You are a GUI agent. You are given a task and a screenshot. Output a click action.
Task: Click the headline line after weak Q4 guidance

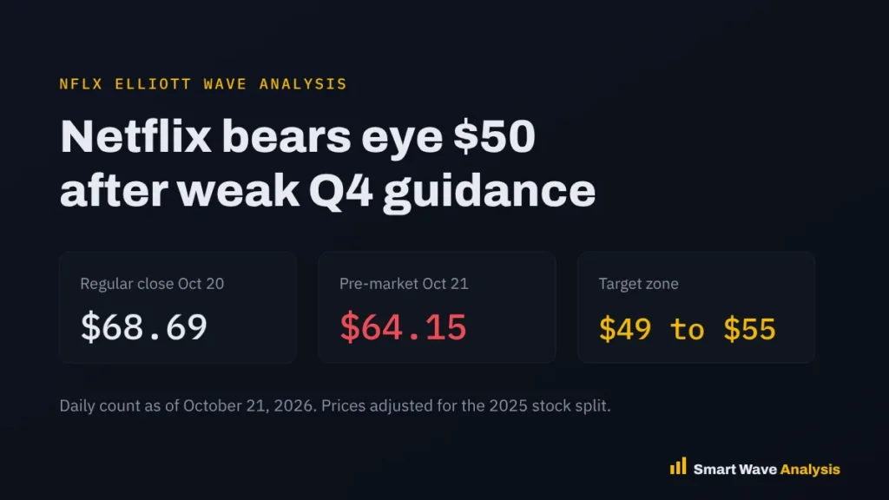point(327,191)
